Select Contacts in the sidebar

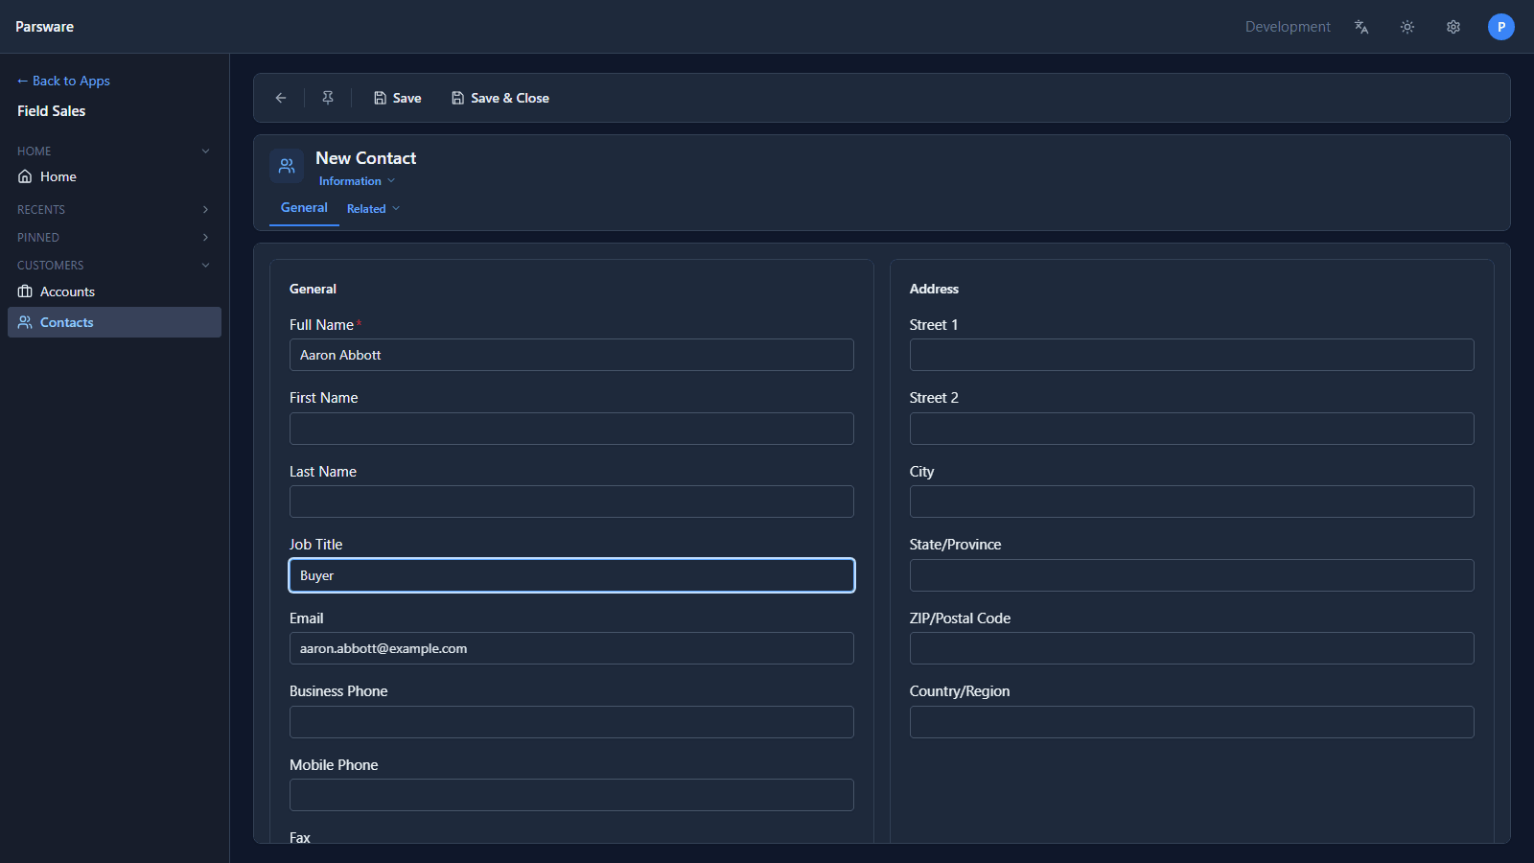114,322
